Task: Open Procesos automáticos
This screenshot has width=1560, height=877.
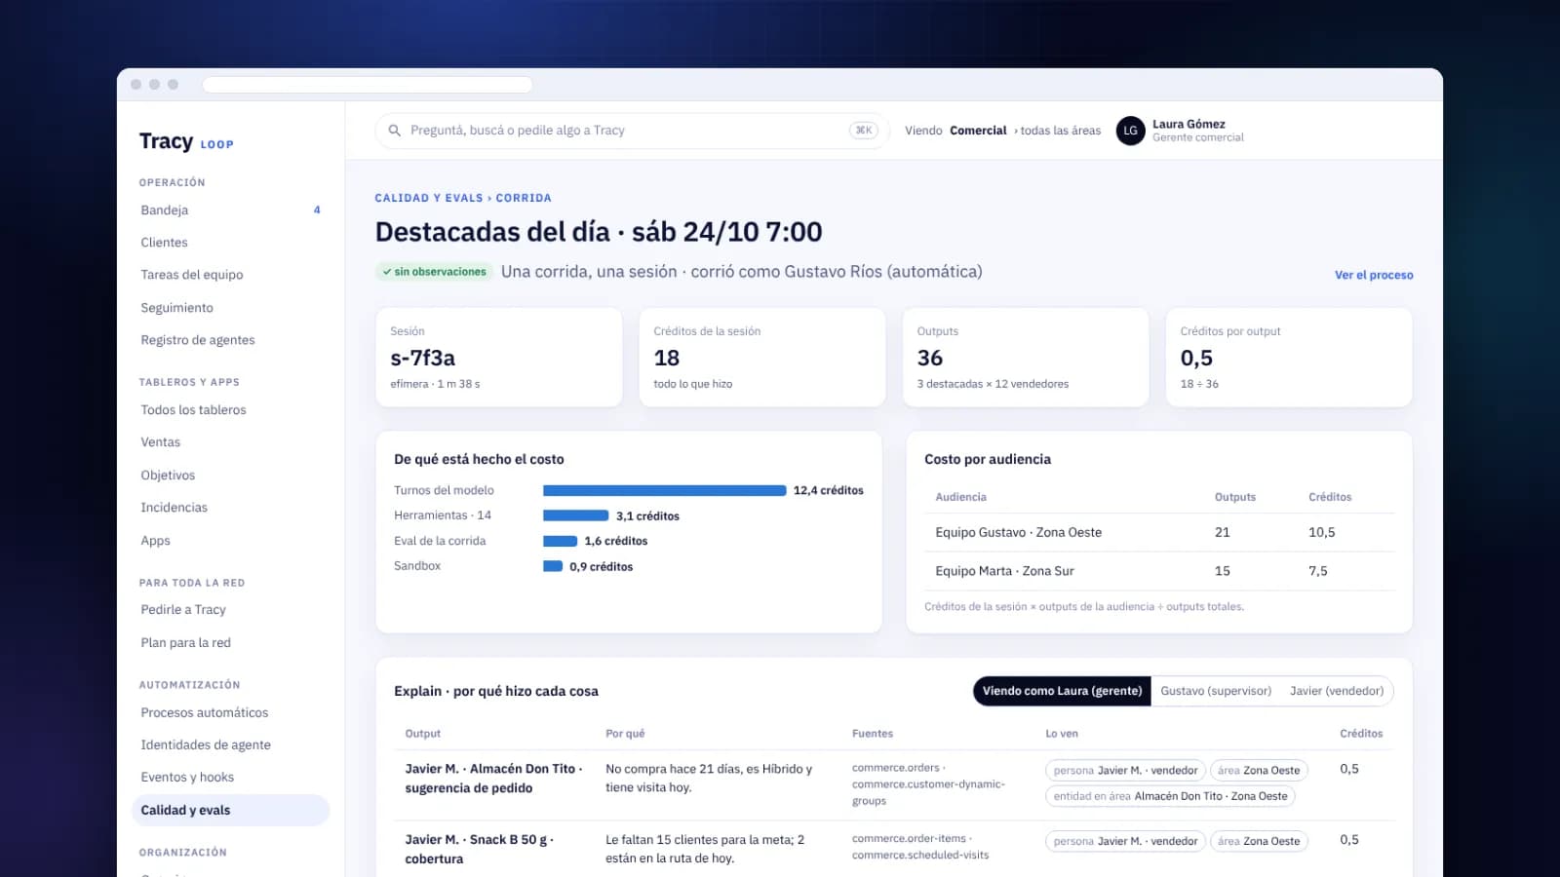Action: [230, 713]
